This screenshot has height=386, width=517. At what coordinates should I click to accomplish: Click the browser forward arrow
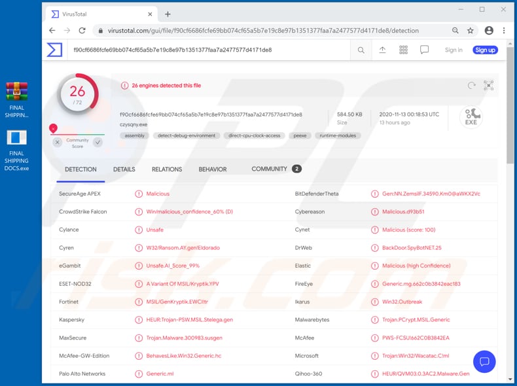point(67,31)
